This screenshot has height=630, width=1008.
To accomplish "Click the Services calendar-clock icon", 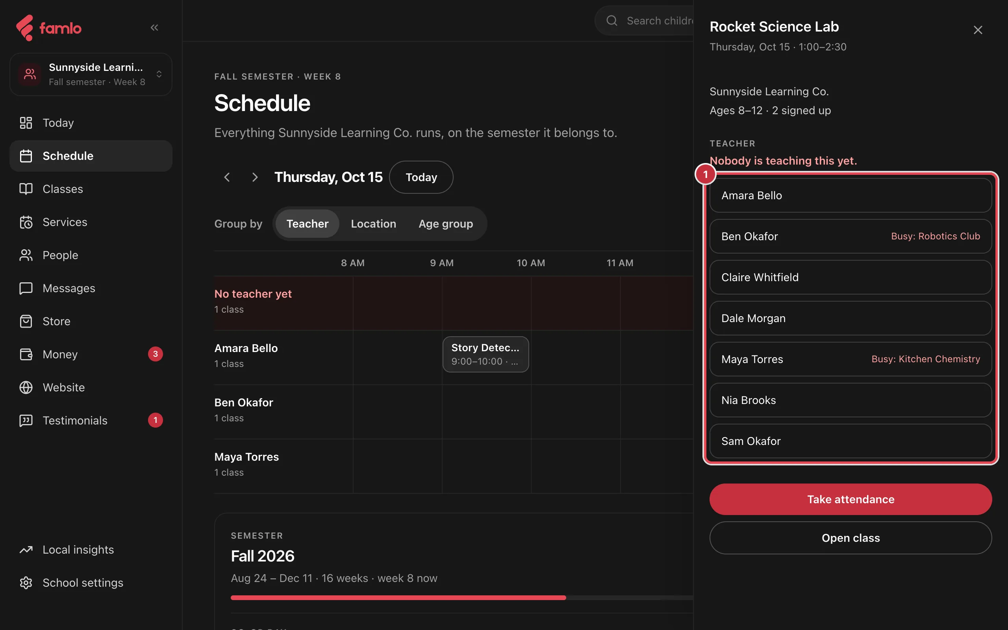I will 26,222.
